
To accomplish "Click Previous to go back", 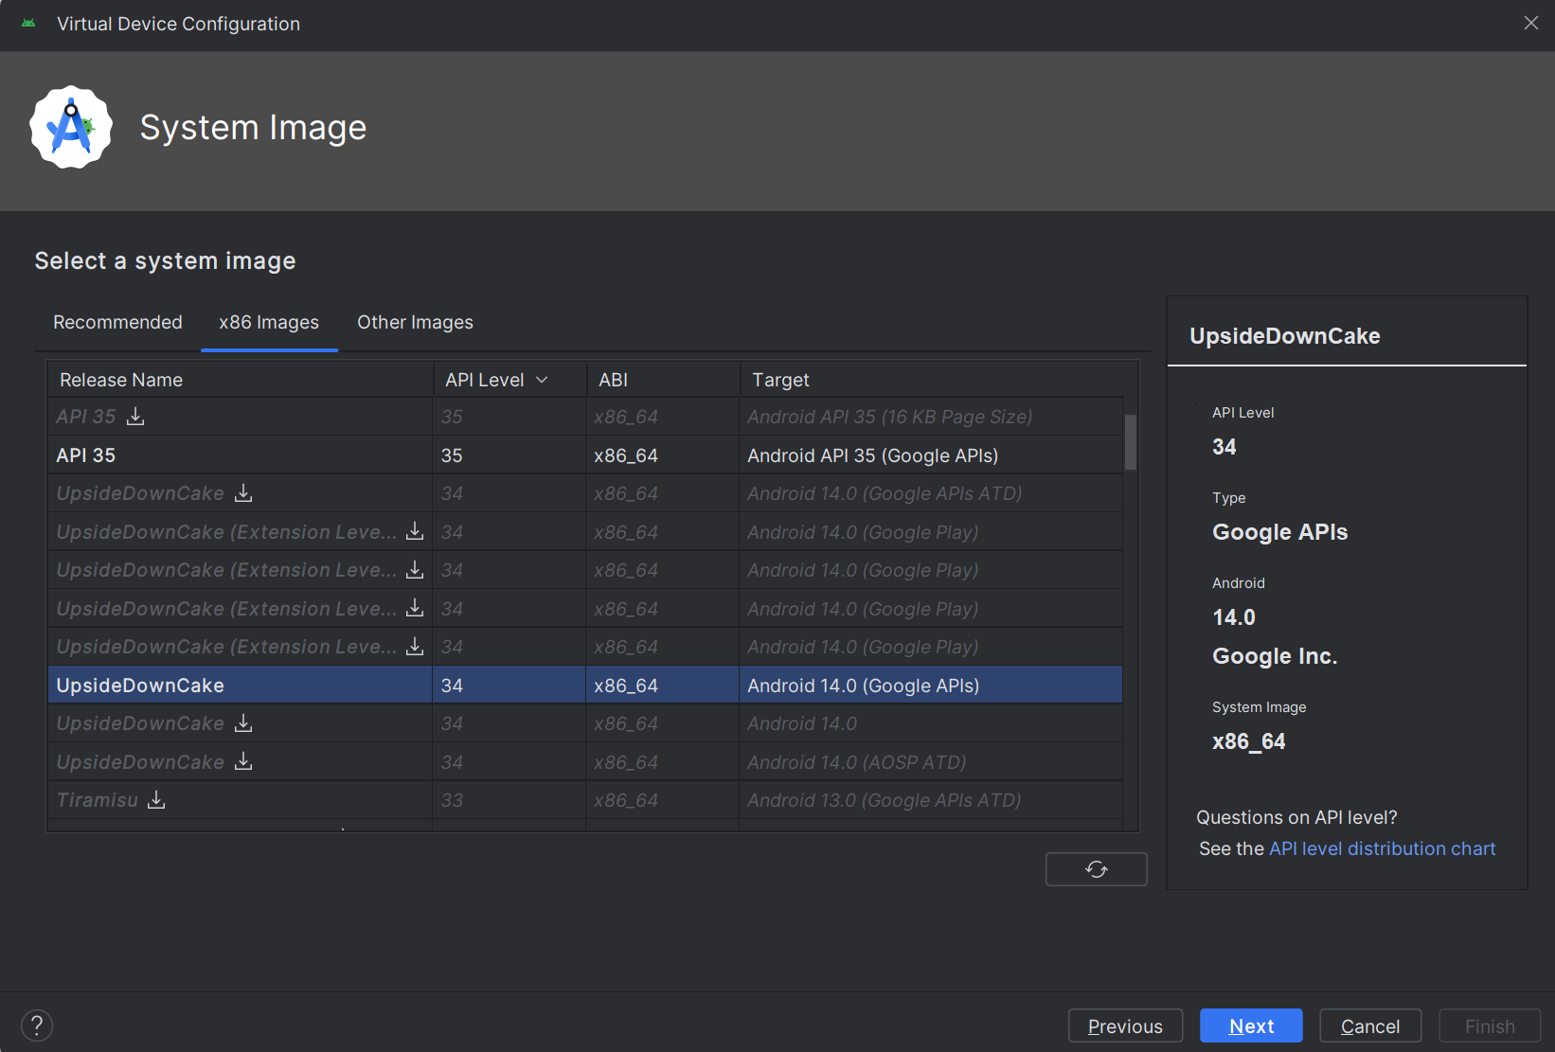I will (x=1125, y=1025).
